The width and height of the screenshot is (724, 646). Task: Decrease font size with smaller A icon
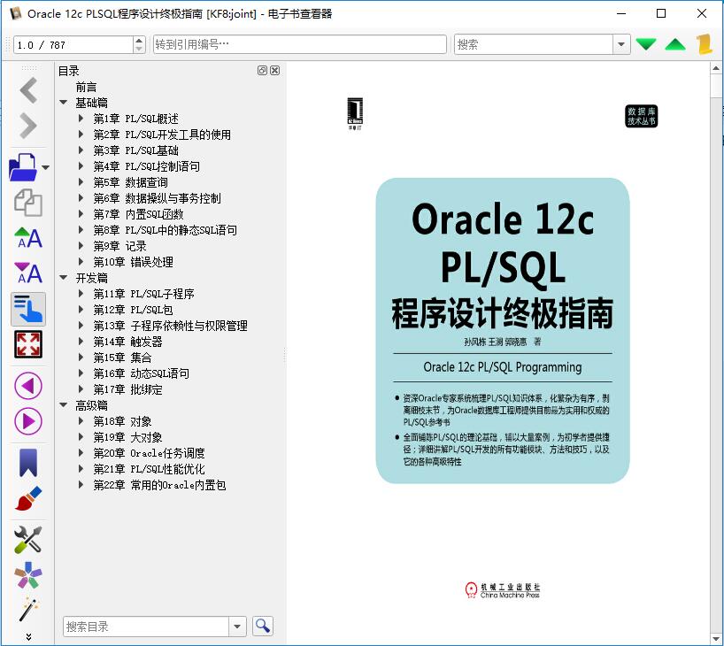(28, 273)
